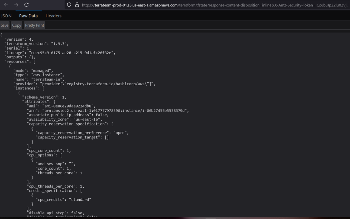Copy the raw data with the Copy button
The height and width of the screenshot is (219, 350).
[17, 25]
